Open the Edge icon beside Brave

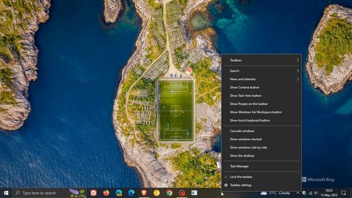click(131, 193)
